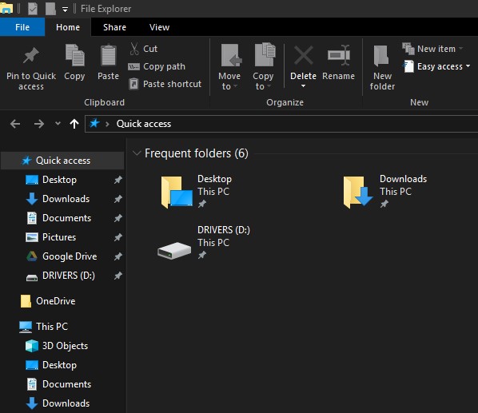Click the Pin to Quick access icon

point(31,56)
